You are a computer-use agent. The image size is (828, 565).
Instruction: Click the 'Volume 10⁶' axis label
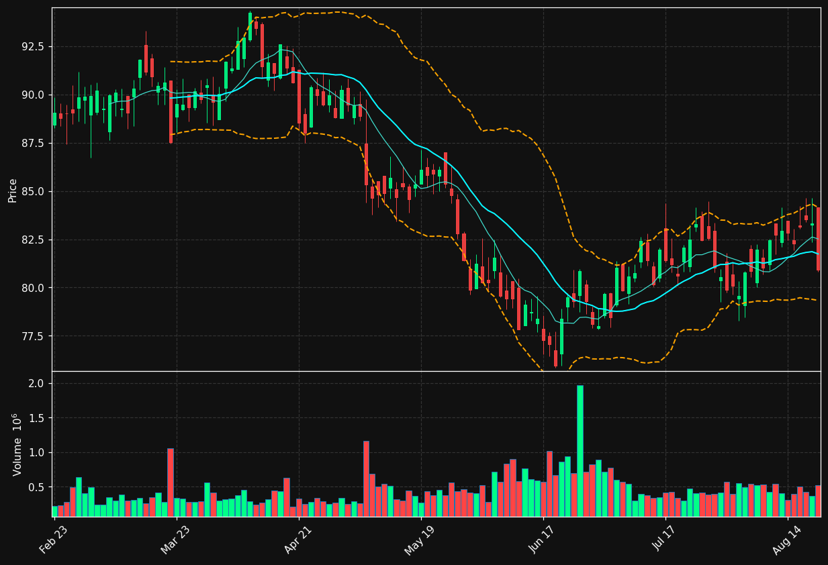[17, 444]
